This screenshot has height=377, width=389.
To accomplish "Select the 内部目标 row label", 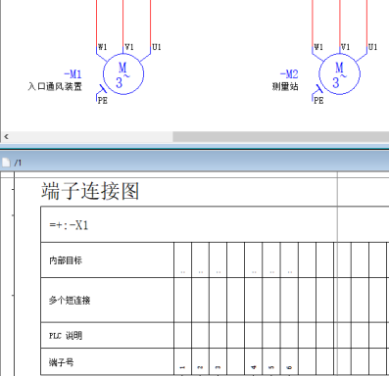I will 66,260.
